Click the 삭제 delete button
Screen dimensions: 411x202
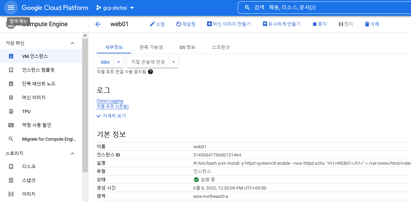(372, 24)
